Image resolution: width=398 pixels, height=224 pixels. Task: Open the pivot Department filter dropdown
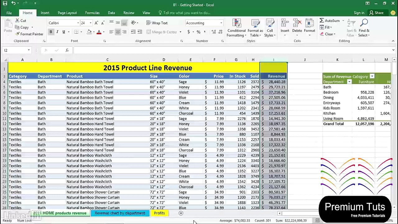pos(349,82)
